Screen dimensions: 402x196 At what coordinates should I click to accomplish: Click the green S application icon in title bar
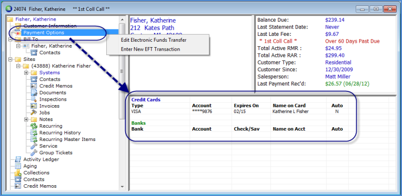point(8,9)
